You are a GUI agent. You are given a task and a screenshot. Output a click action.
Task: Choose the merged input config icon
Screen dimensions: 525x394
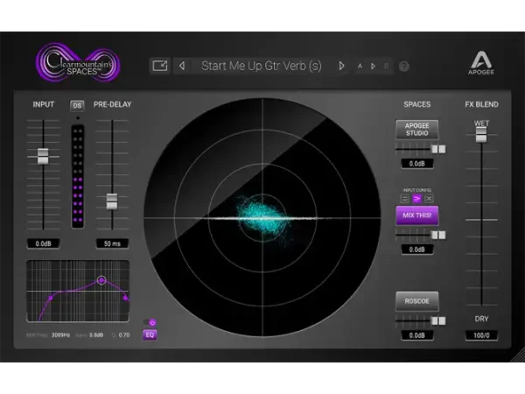coord(416,199)
